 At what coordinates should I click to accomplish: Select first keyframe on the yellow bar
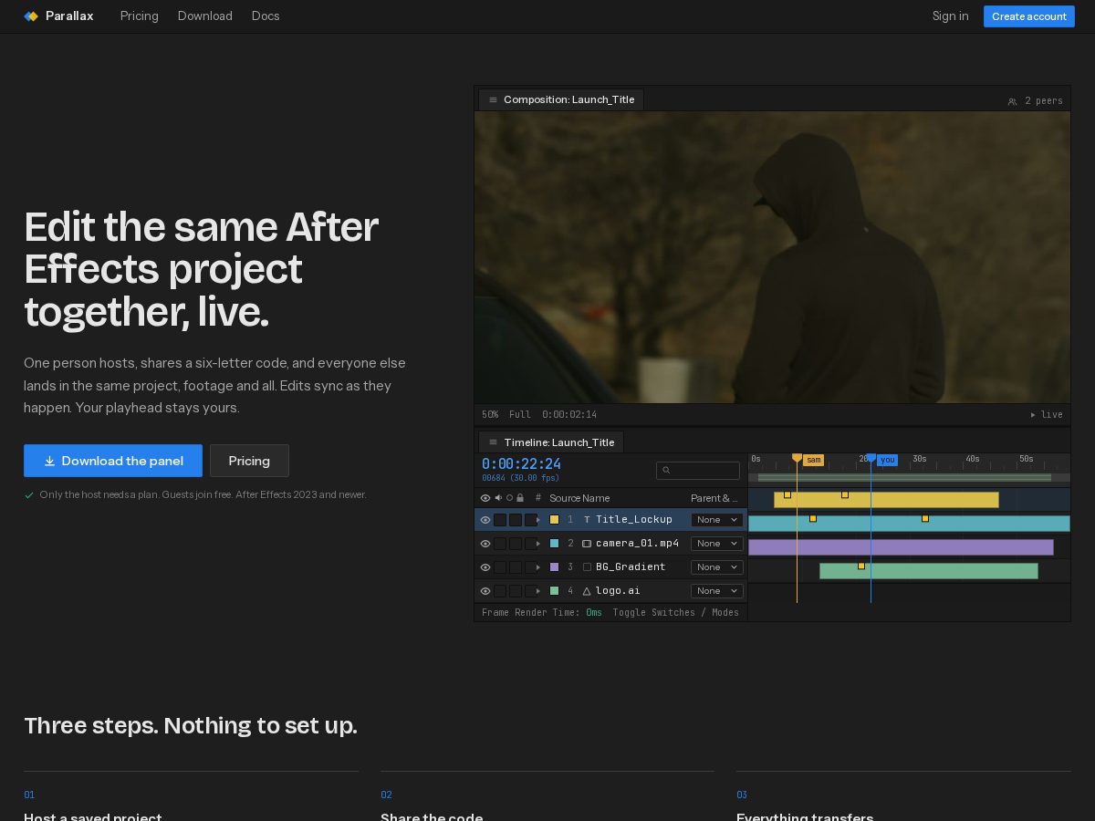point(787,494)
